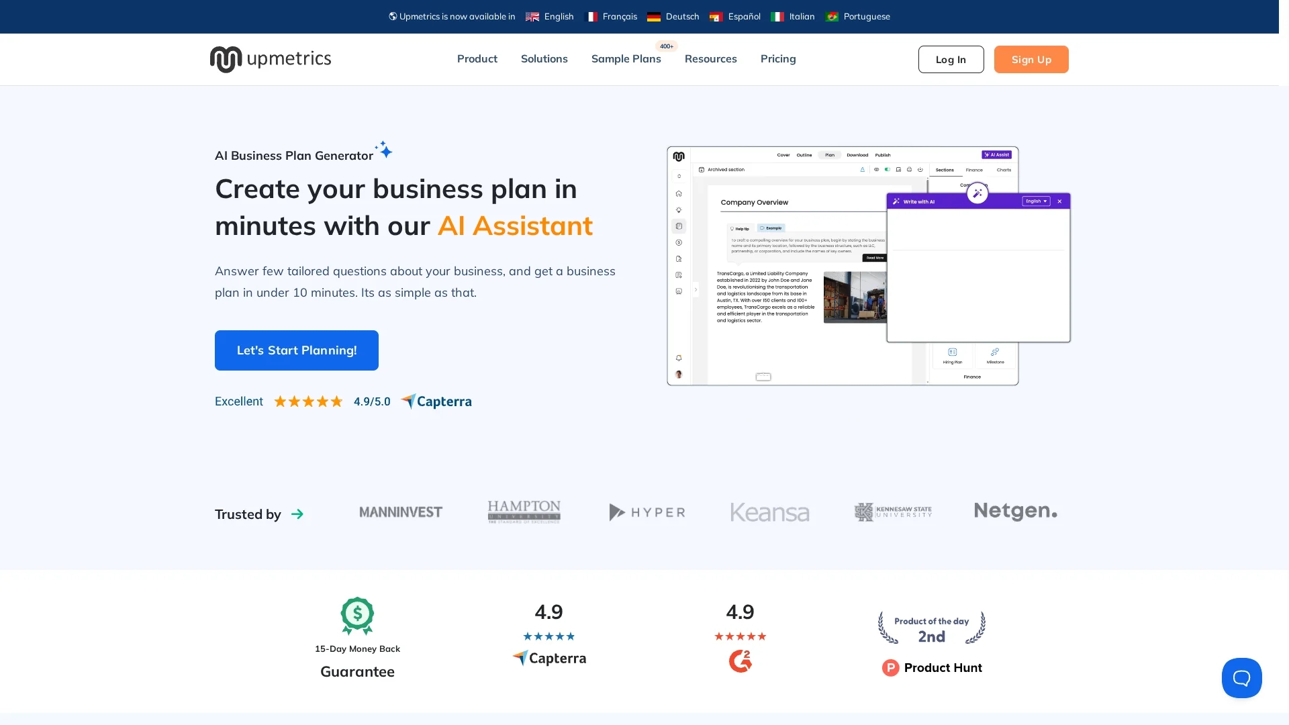Select the German flag icon
The image size is (1289, 725).
point(654,17)
